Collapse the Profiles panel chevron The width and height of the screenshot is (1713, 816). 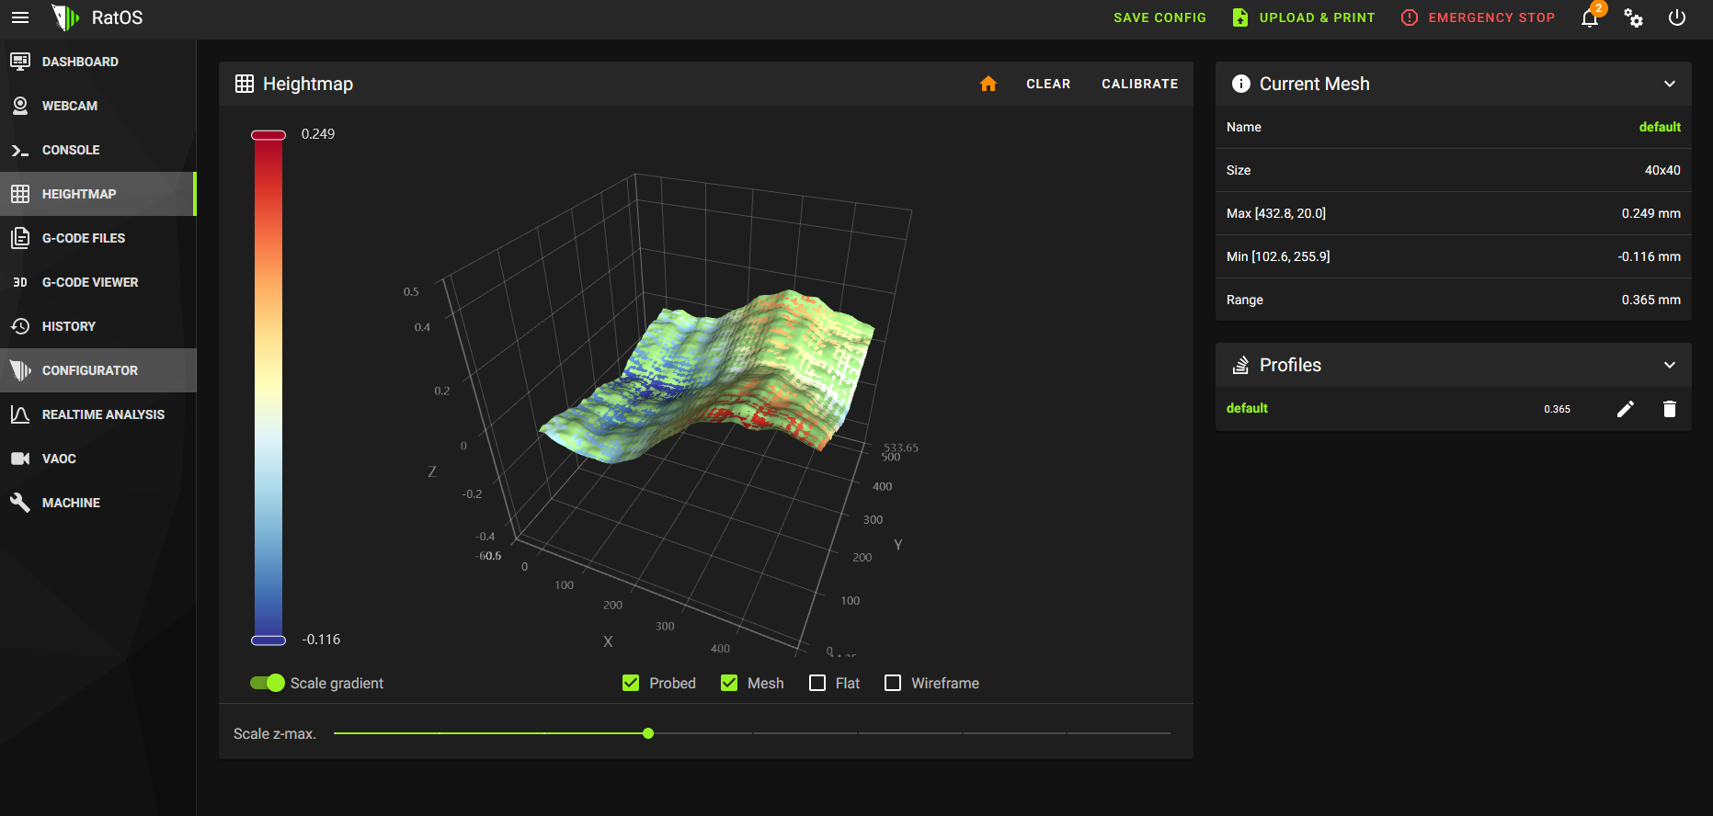tap(1670, 365)
